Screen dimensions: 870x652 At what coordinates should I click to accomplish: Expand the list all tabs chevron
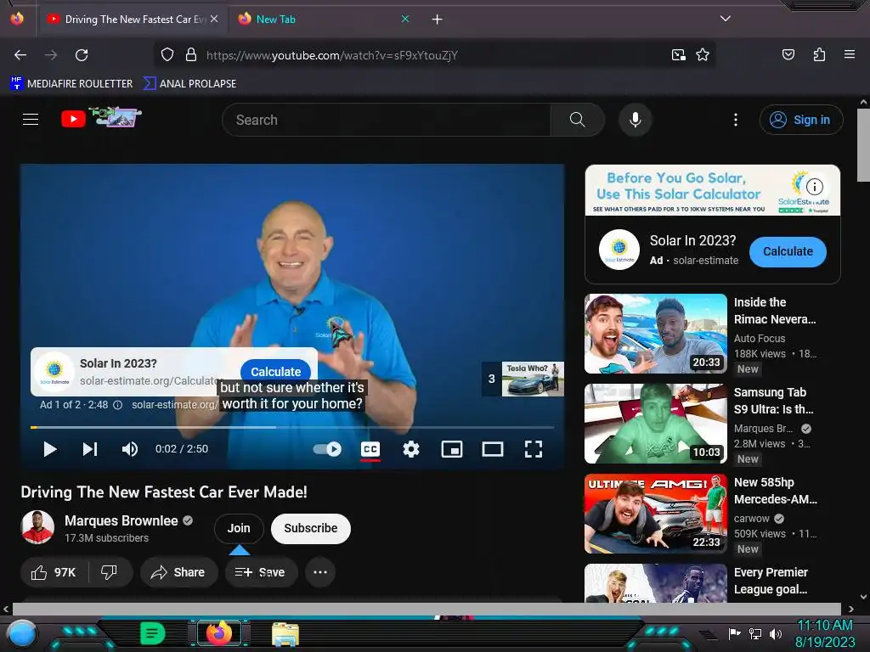pos(726,19)
